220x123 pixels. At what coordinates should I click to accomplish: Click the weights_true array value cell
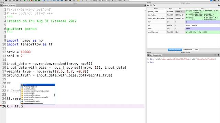(x=202, y=32)
